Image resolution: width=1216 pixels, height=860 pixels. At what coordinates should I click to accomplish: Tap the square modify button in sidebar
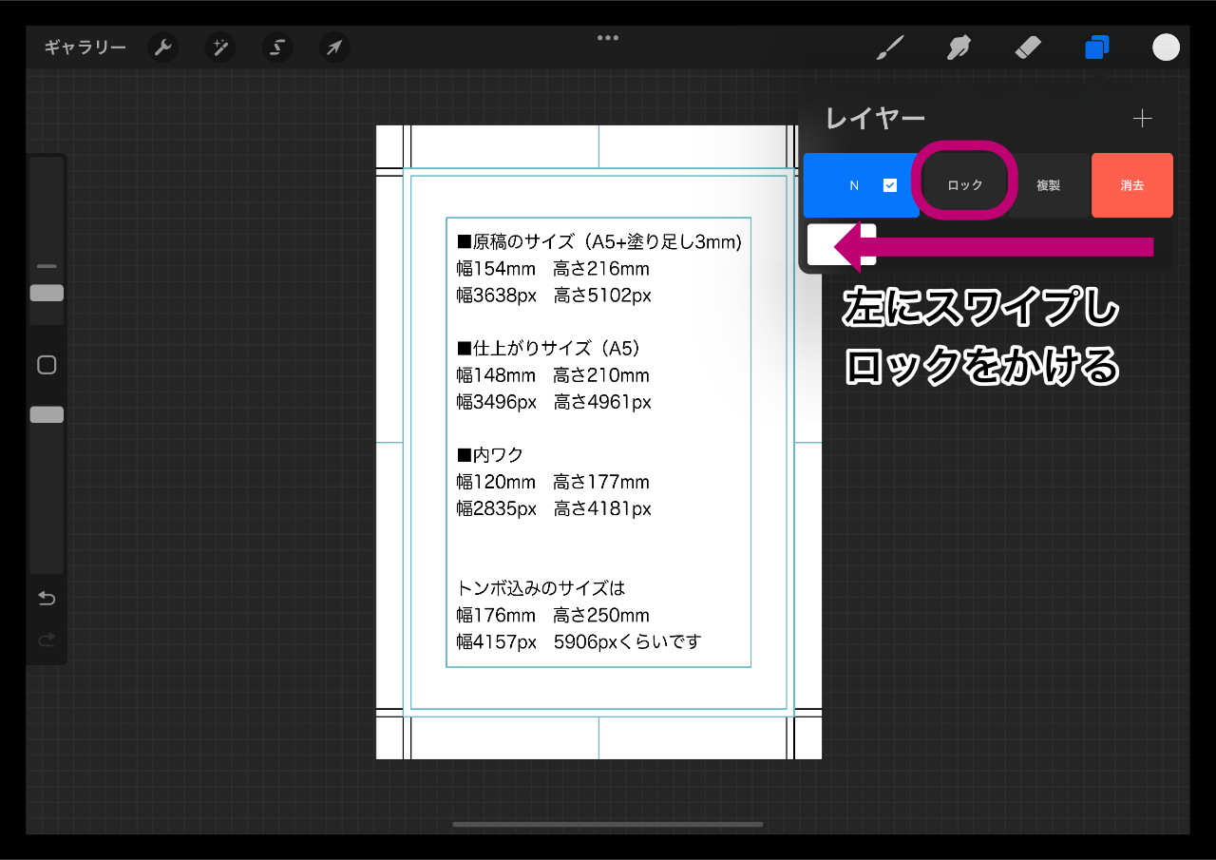(47, 365)
